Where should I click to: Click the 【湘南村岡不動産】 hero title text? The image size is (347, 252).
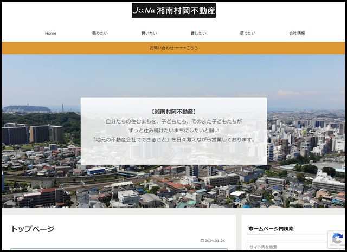tap(173, 112)
